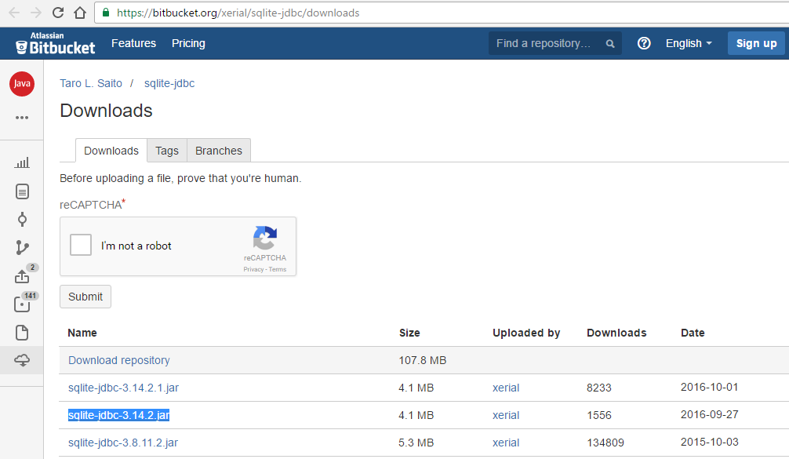The width and height of the screenshot is (789, 459).
Task: Select the 5.3 MB size cell
Action: [416, 443]
